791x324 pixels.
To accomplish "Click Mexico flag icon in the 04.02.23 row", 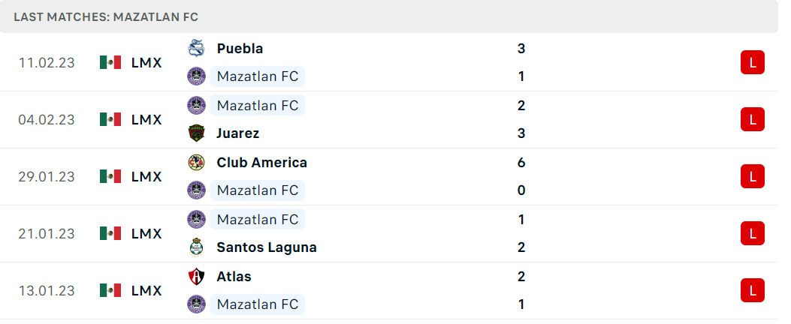I will pyautogui.click(x=110, y=119).
